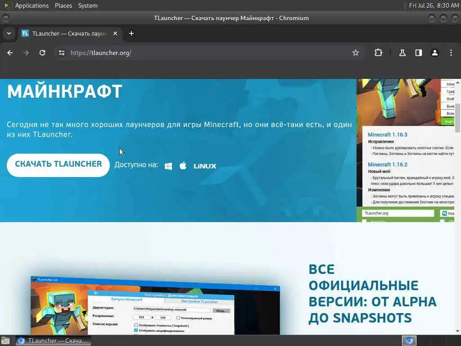
Task: Open the profile avatar icon
Action: (435, 53)
